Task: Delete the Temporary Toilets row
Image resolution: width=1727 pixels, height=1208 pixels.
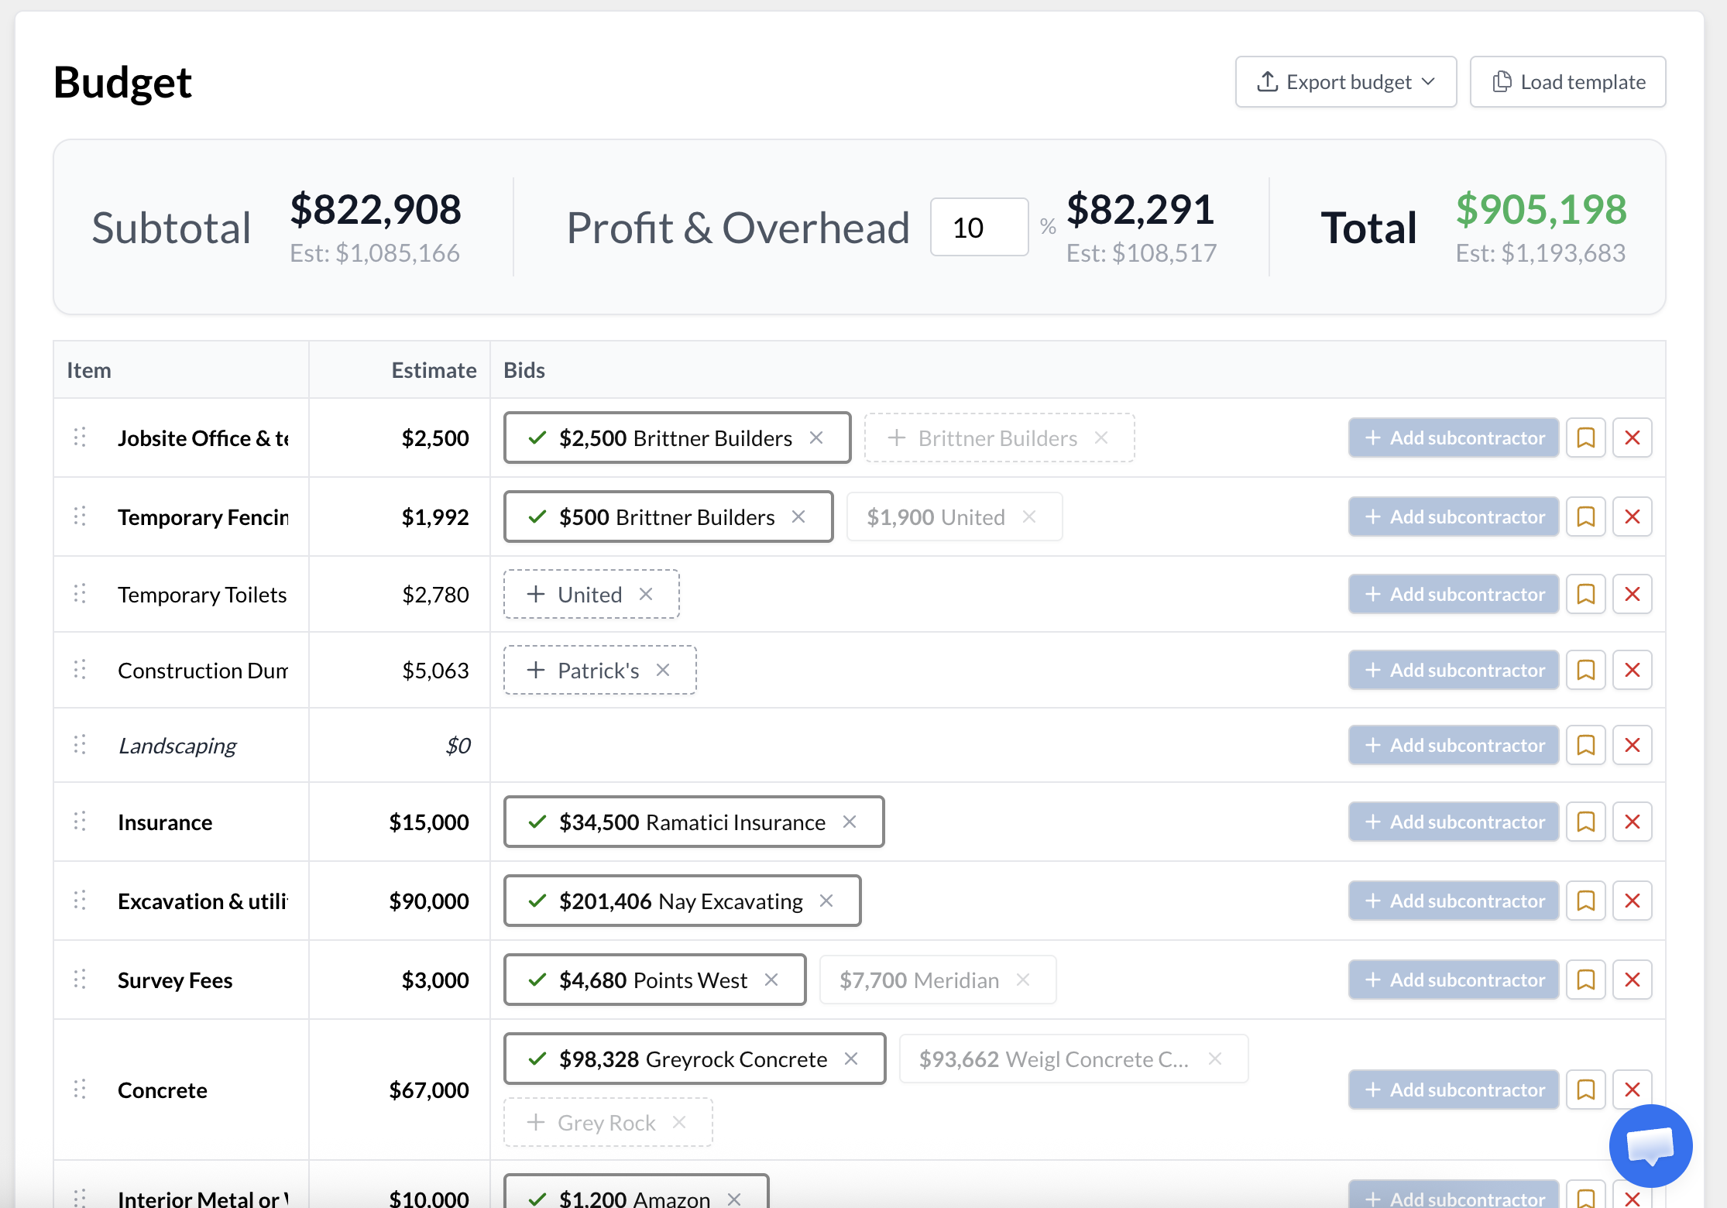Action: click(x=1632, y=594)
